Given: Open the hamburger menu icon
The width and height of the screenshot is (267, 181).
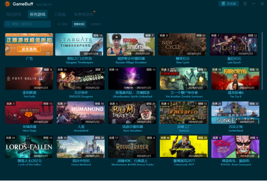Looking at the screenshot, I should point(245,3).
